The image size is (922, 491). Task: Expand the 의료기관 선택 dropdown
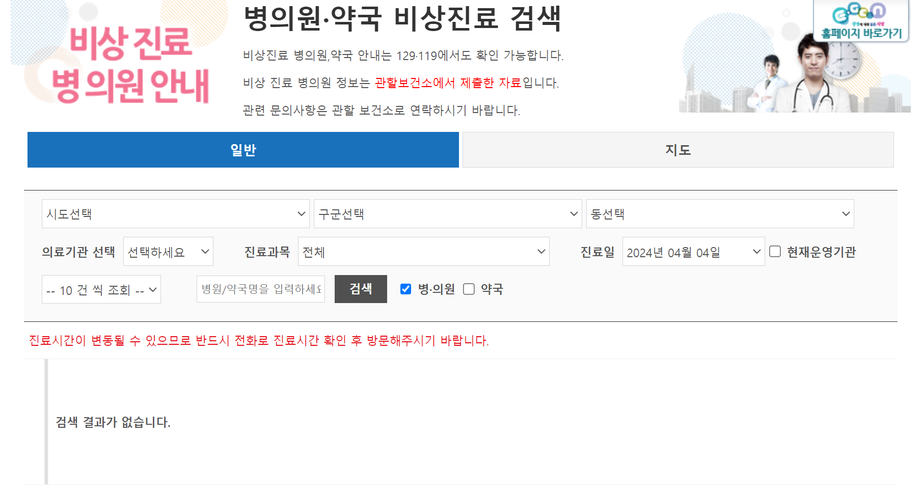pyautogui.click(x=168, y=252)
